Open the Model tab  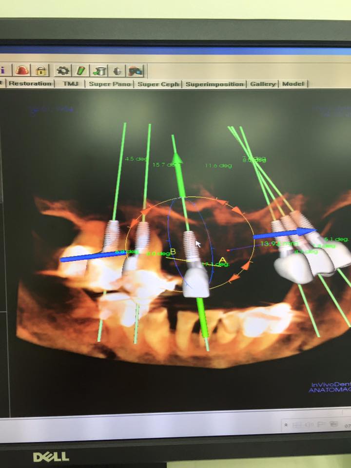click(x=293, y=84)
